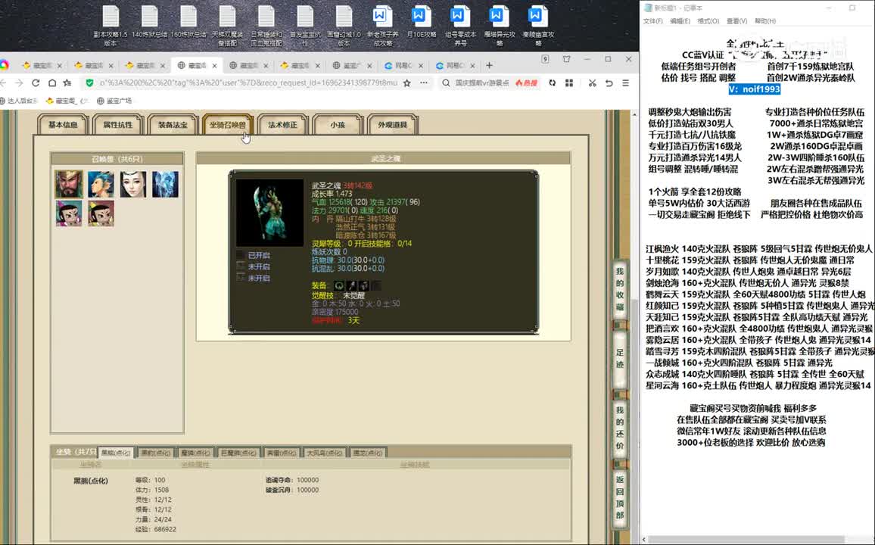Click the 副本攻略1.5版本 desktop file

click(111, 26)
